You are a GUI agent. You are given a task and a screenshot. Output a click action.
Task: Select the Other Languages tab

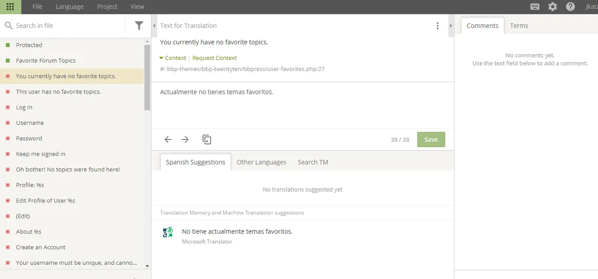(262, 162)
